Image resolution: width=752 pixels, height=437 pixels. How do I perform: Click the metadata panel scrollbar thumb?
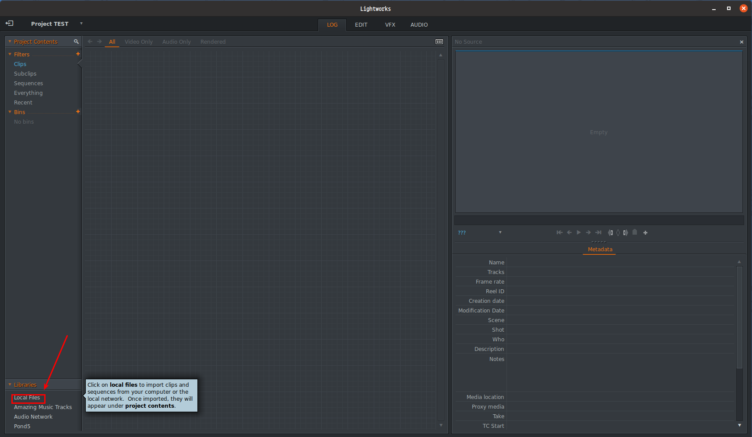739,317
